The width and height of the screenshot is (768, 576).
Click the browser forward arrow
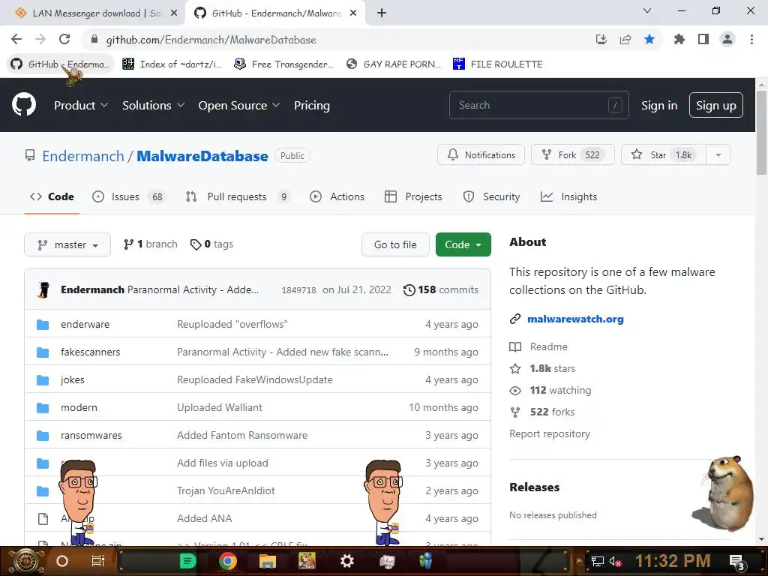(x=40, y=39)
